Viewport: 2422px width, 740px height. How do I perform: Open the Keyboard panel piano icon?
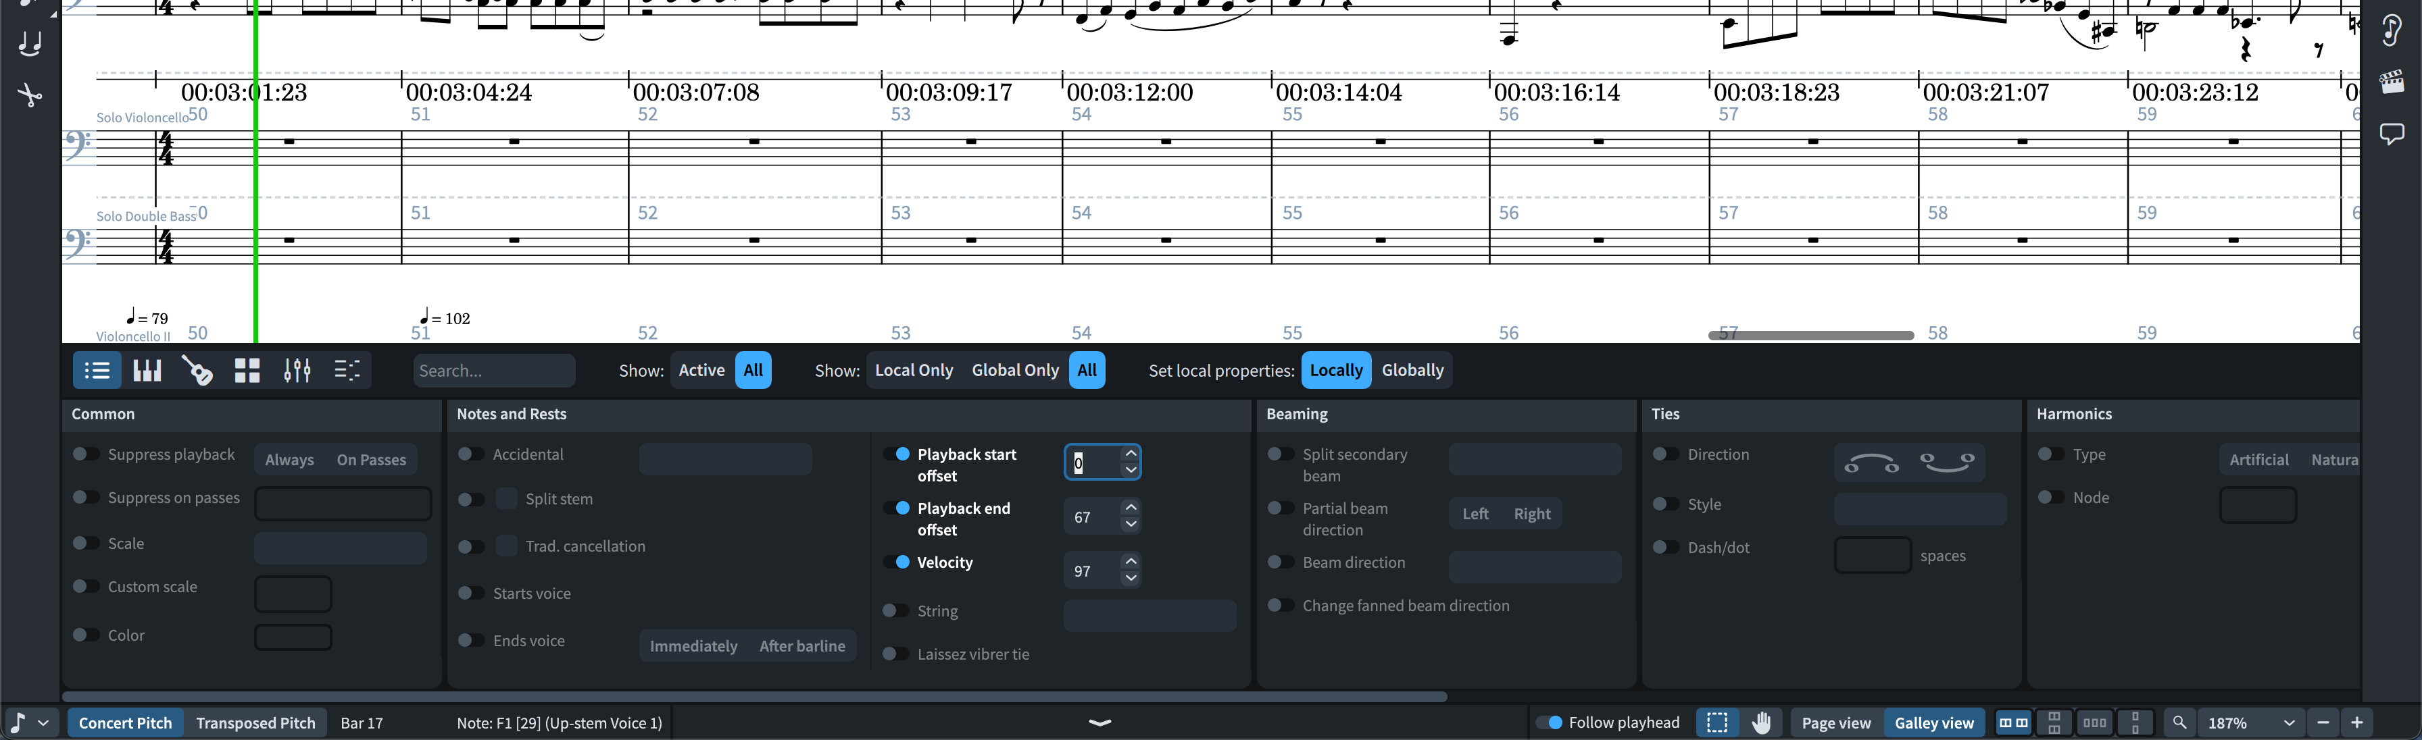147,371
